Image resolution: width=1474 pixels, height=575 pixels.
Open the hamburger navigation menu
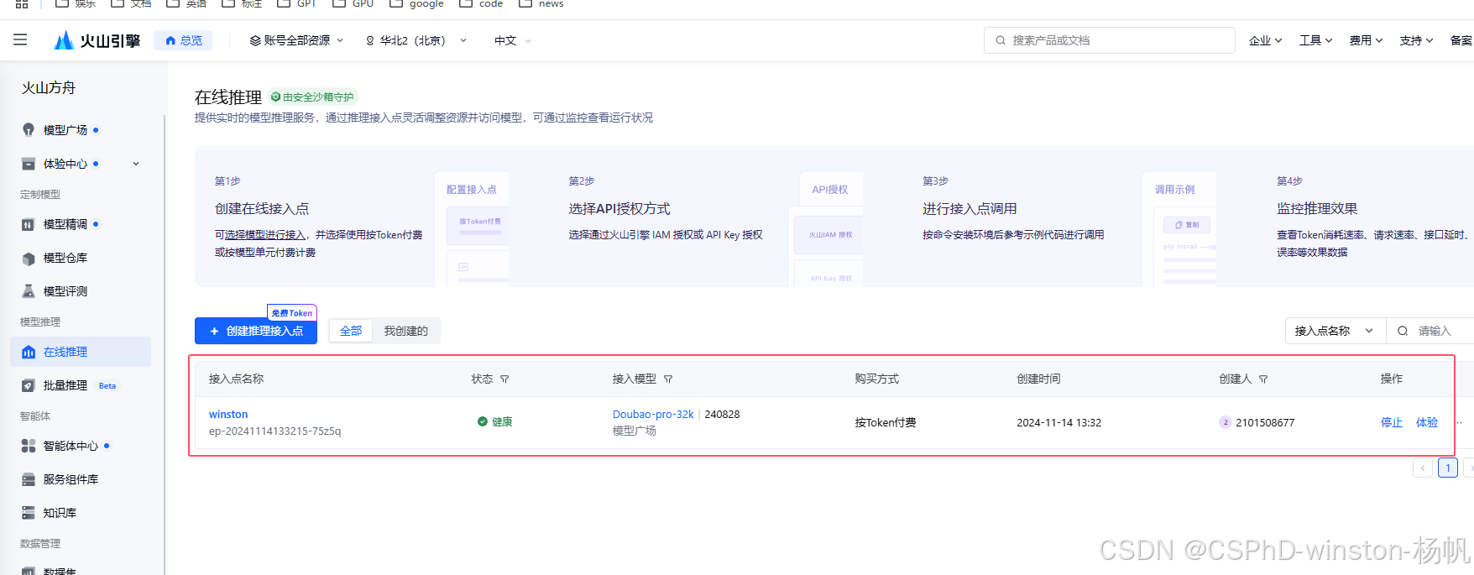coord(20,39)
